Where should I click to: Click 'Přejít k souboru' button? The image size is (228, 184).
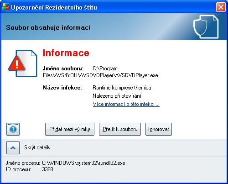(x=120, y=129)
